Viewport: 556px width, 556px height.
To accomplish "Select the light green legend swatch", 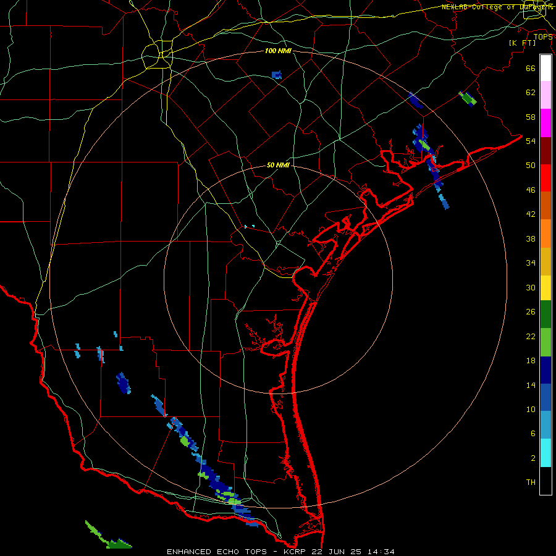I will click(545, 342).
